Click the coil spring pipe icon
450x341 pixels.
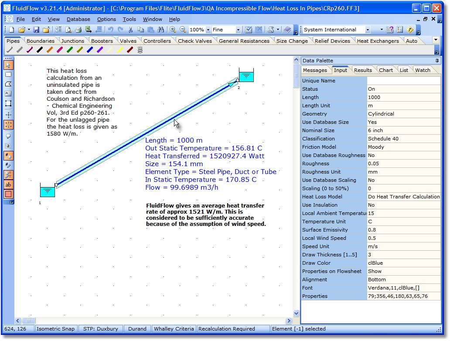coord(140,50)
